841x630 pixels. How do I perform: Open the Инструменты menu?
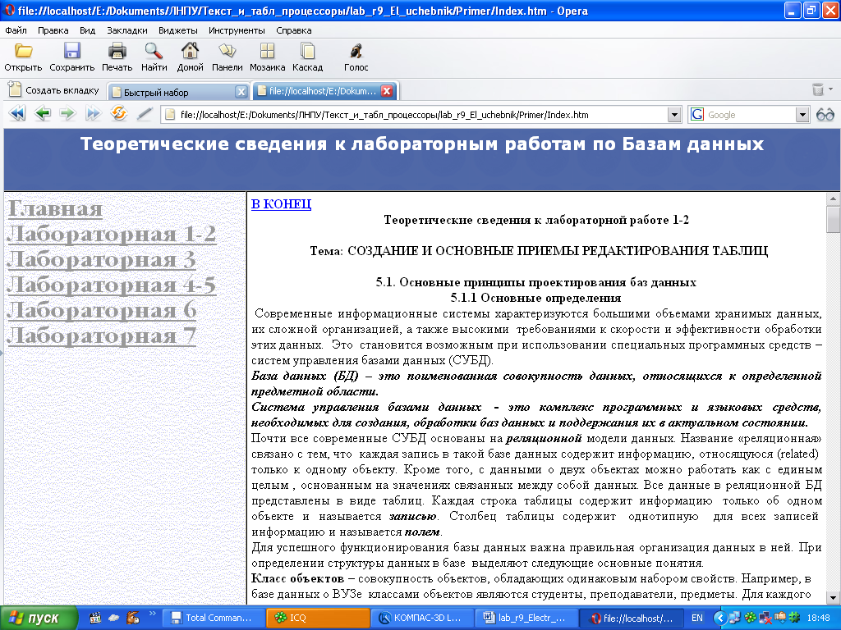[237, 30]
